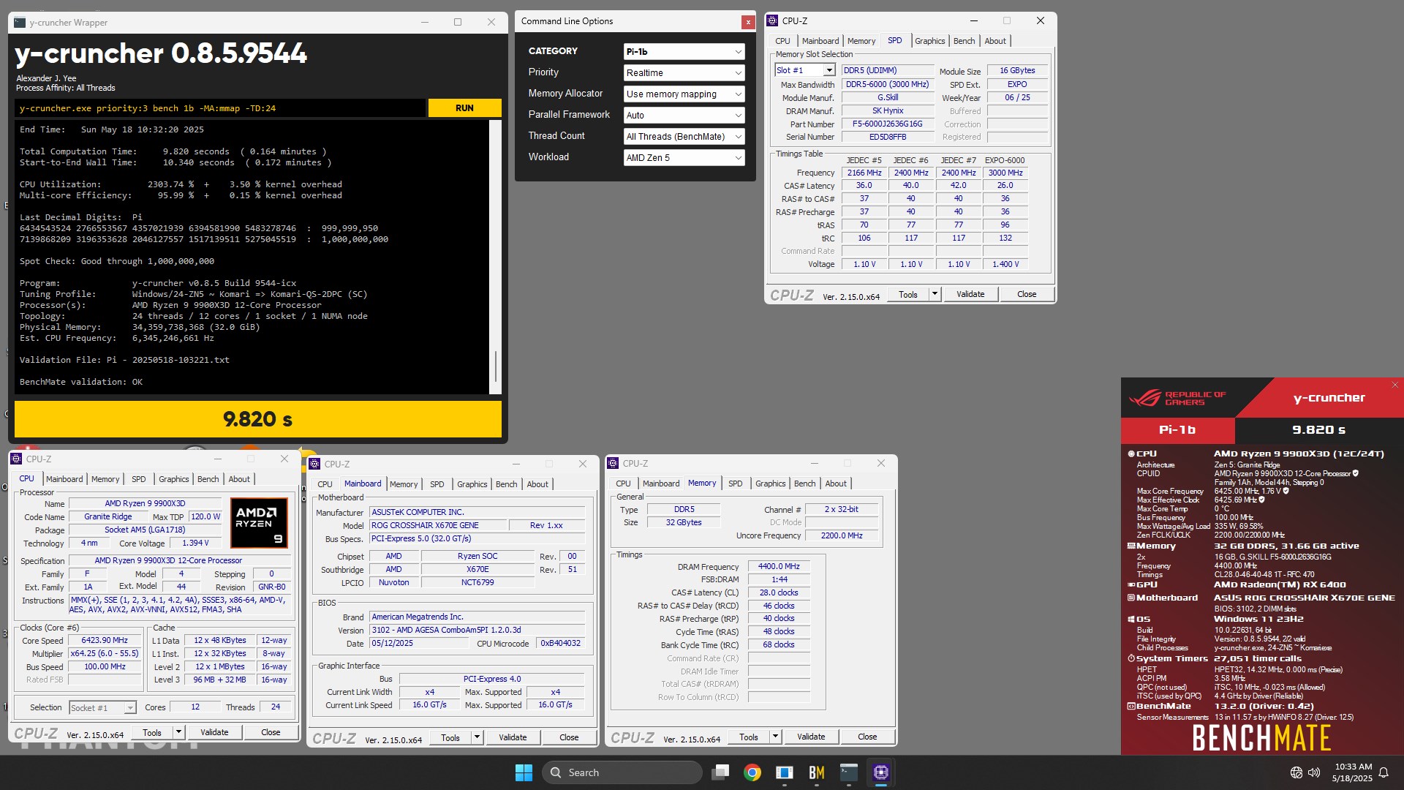Expand Tools arrow in CPU-Z Mainboard window

point(477,737)
